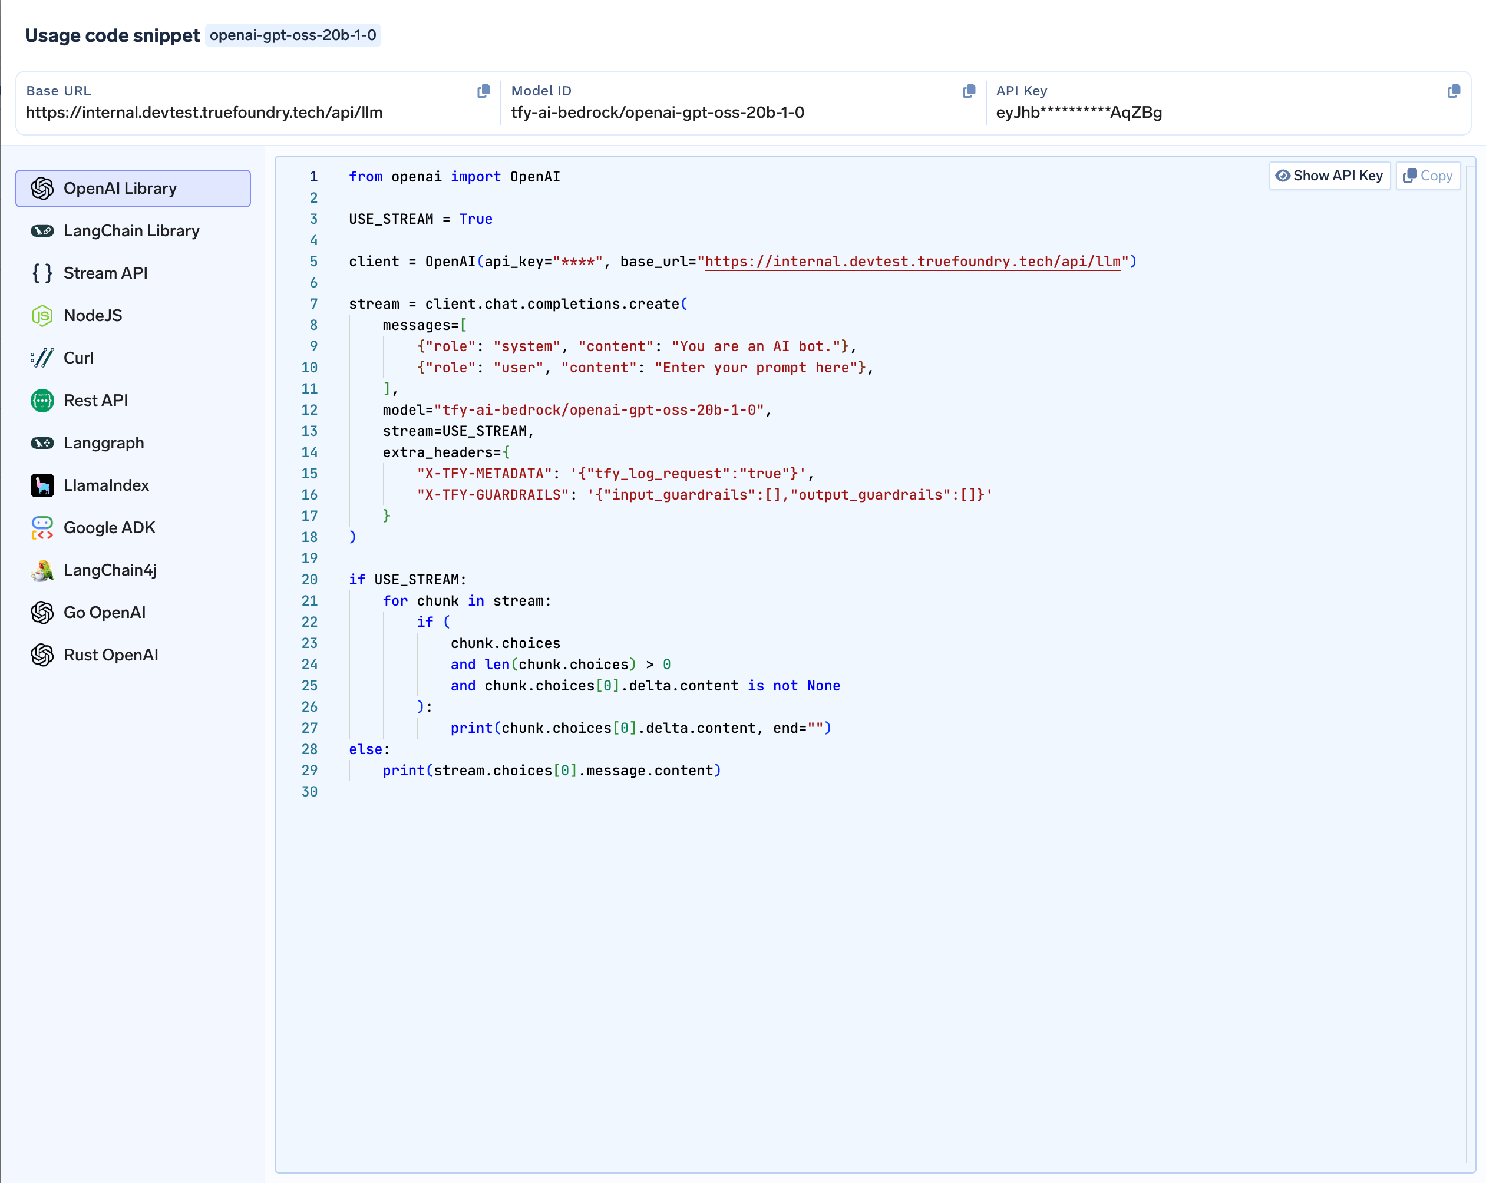The height and width of the screenshot is (1183, 1486).
Task: Click the Google ADK icon
Action: 42,528
